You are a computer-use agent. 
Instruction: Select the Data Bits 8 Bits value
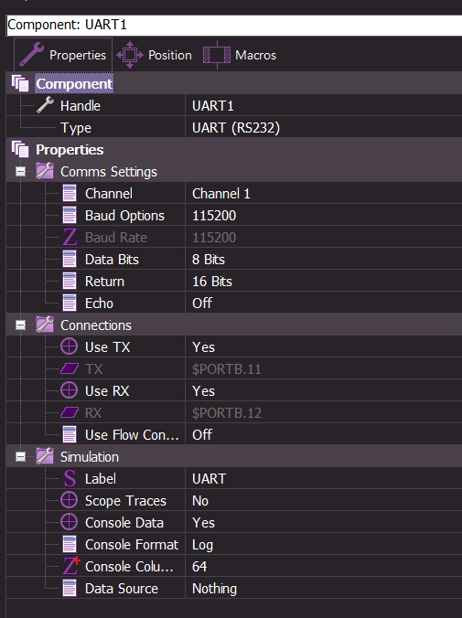tap(324, 259)
